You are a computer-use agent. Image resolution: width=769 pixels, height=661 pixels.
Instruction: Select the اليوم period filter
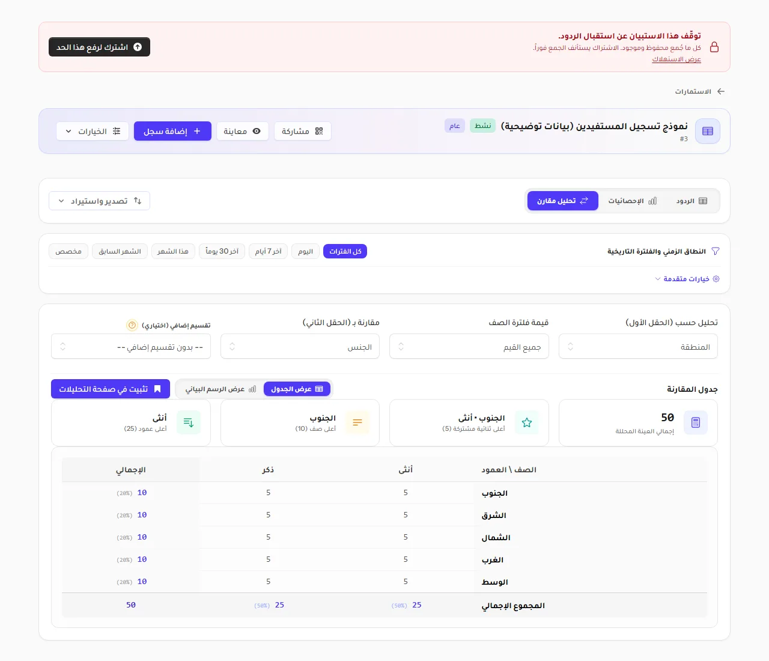[x=305, y=251]
